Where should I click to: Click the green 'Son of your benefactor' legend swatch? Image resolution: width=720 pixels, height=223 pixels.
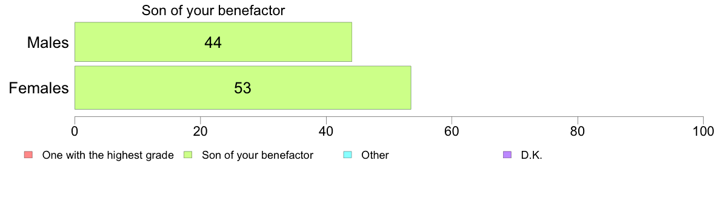point(187,155)
